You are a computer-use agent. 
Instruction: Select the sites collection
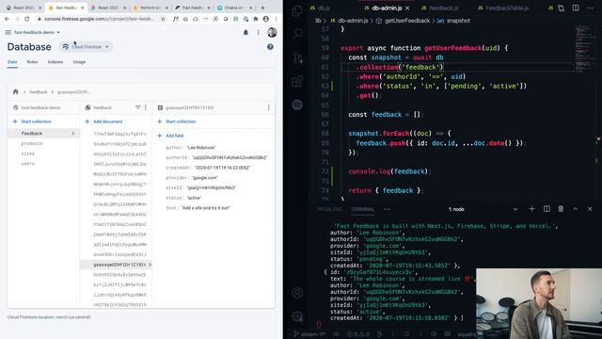point(27,153)
